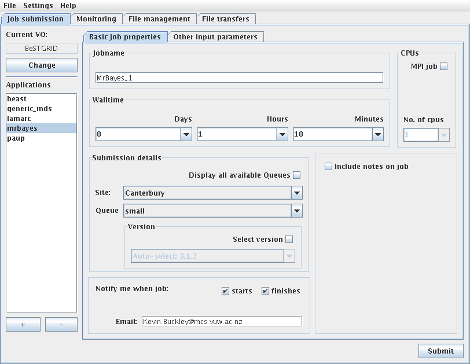Screen dimensions: 470x364
Task: Click the minus button below Applications list
Action: 61,325
